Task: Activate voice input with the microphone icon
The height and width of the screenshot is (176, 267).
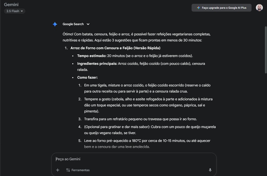Action: click(210, 170)
